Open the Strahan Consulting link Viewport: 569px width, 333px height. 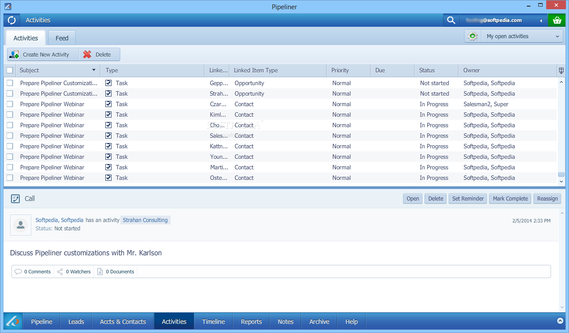(145, 220)
